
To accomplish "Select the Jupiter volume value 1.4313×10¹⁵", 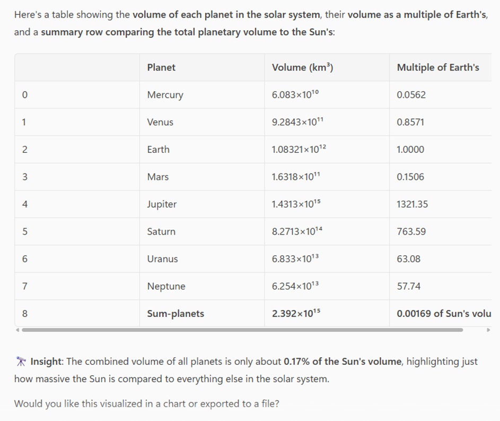I will coord(296,204).
